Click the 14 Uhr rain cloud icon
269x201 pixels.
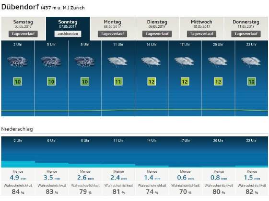point(151,62)
